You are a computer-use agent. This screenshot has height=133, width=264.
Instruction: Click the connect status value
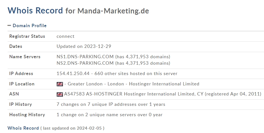[65, 36]
